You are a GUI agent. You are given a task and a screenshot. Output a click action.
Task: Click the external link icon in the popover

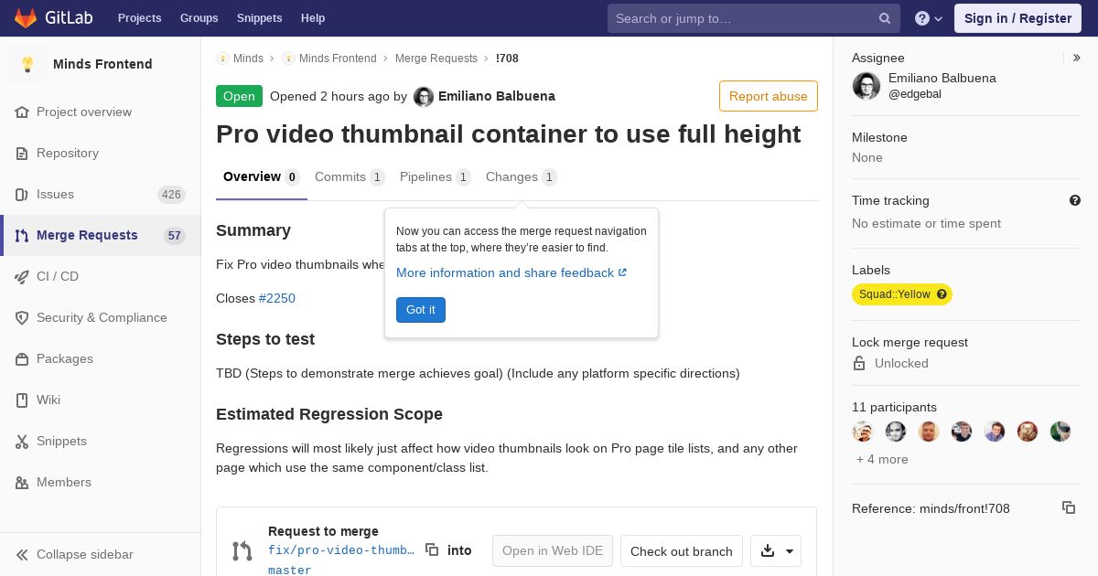[x=623, y=272]
